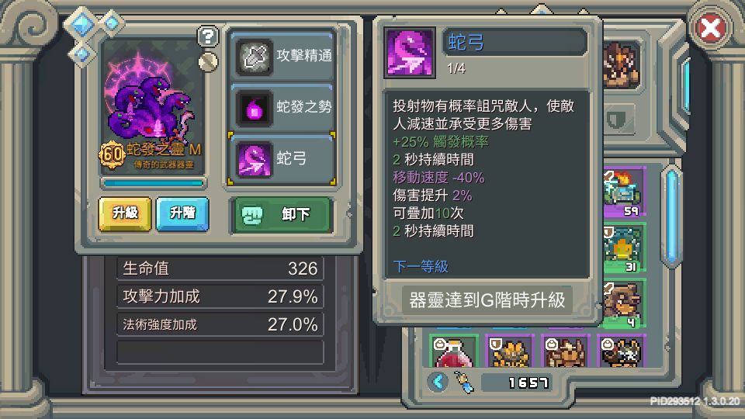Select the red potion item thumbnail
Image resolution: width=745 pixels, height=419 pixels.
[454, 352]
